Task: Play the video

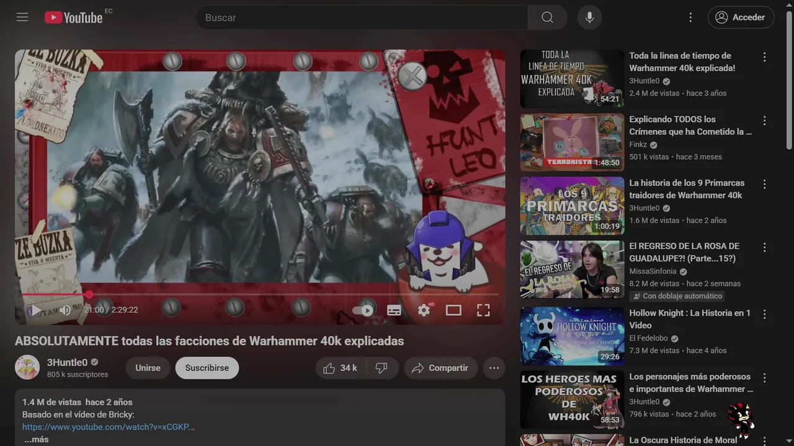Action: tap(36, 310)
